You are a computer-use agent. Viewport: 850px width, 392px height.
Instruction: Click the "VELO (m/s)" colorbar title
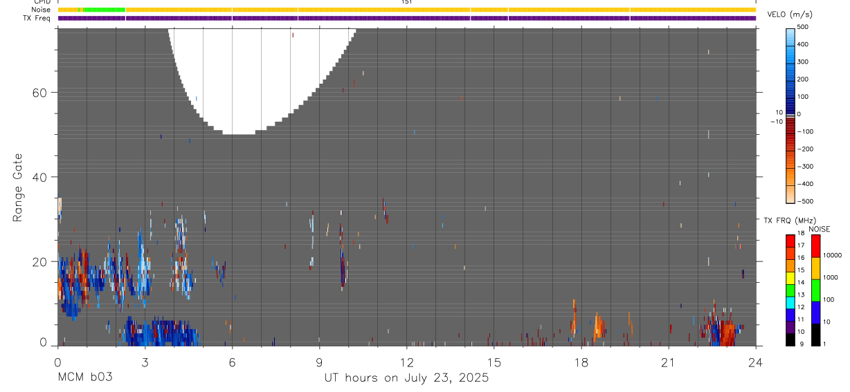coord(790,14)
